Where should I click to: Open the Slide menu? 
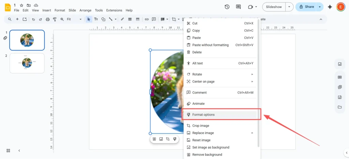click(72, 10)
